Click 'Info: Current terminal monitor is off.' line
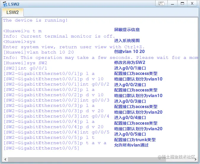 (59, 36)
